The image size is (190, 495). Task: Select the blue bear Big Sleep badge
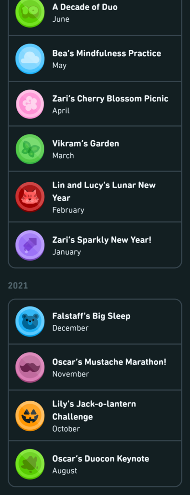coord(30,321)
